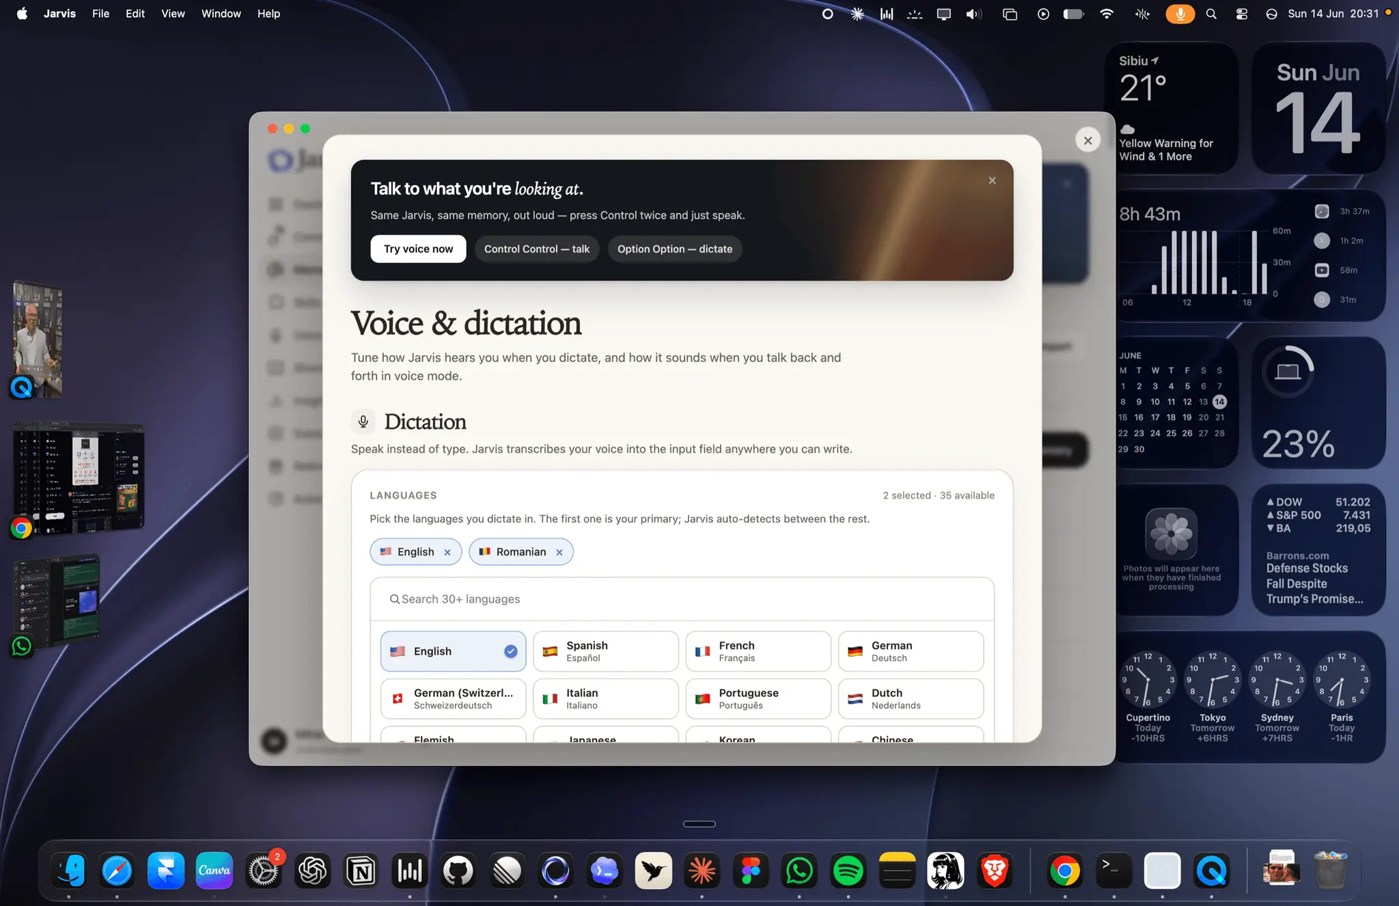Click the 23% battery widget
Viewport: 1399px width, 906px height.
pyautogui.click(x=1318, y=402)
